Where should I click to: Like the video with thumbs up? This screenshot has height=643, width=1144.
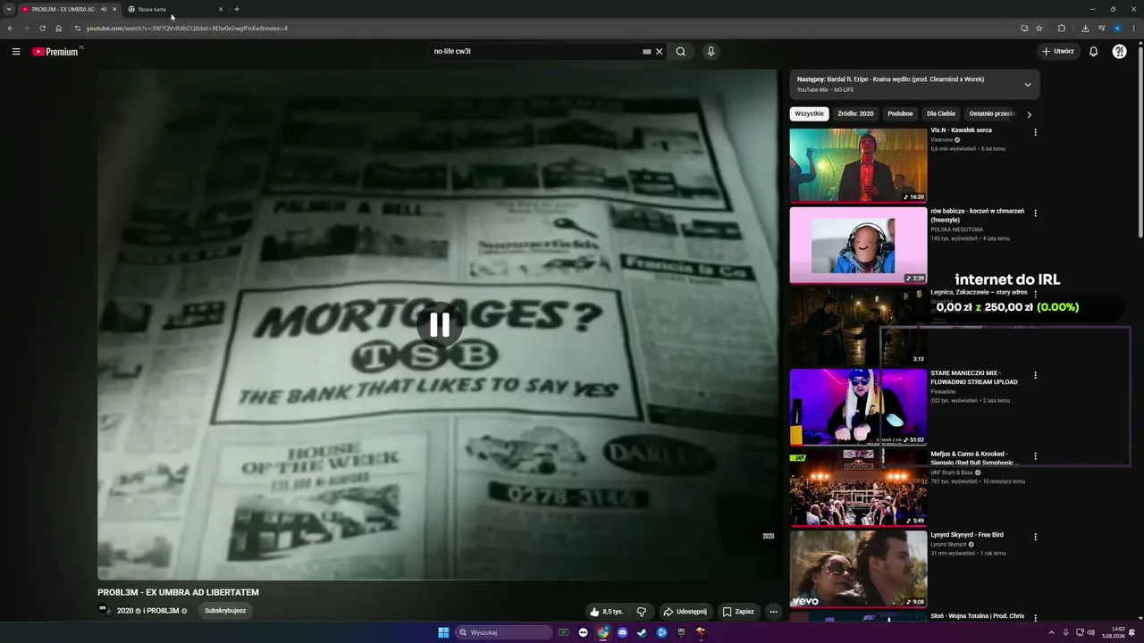[x=606, y=612]
